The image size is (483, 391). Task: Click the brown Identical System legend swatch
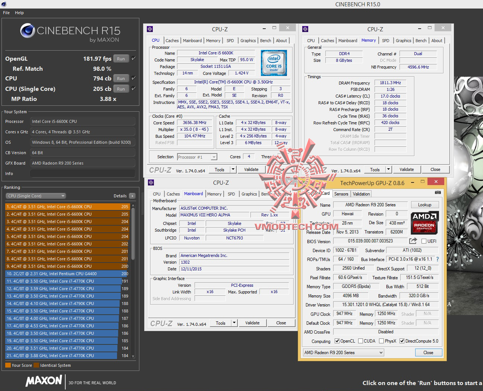click(x=37, y=365)
